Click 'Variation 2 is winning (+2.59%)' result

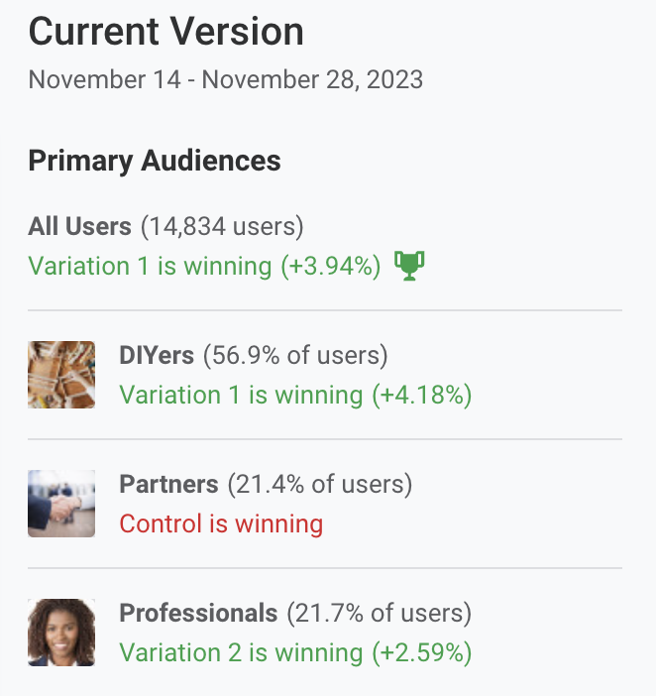[295, 653]
